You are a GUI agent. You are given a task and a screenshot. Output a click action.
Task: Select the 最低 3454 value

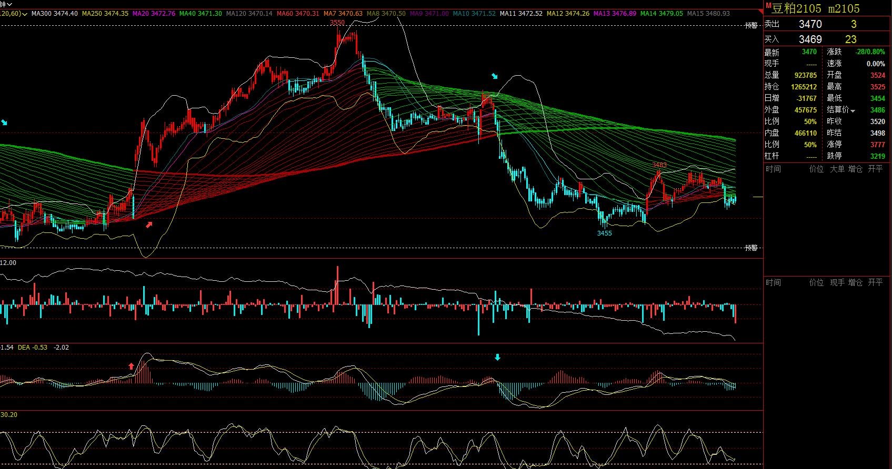tap(877, 98)
